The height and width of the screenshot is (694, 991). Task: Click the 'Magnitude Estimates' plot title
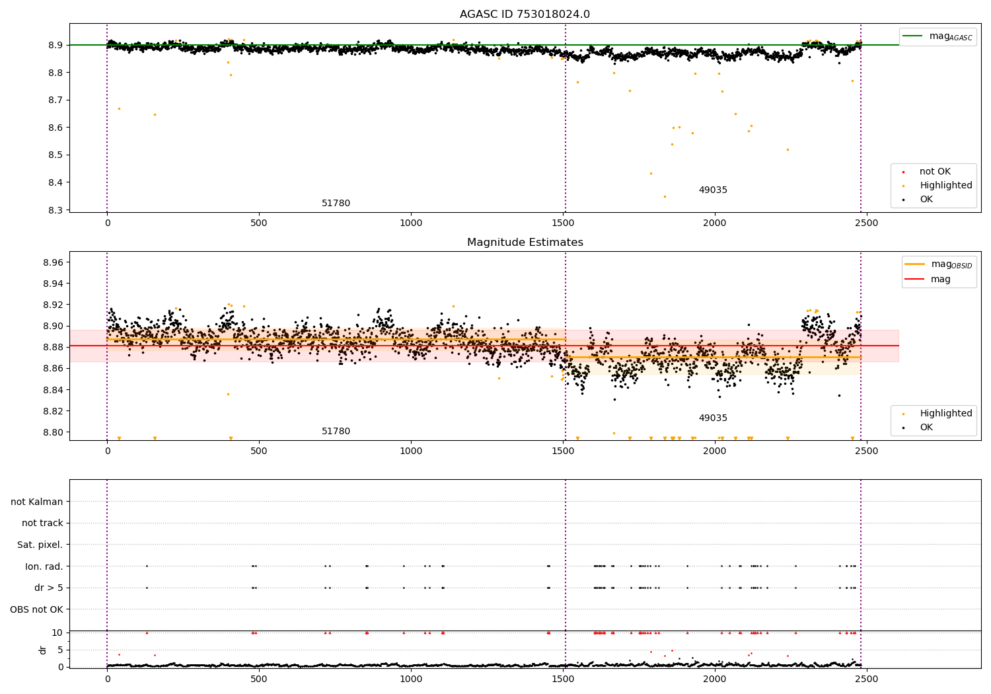(x=525, y=243)
